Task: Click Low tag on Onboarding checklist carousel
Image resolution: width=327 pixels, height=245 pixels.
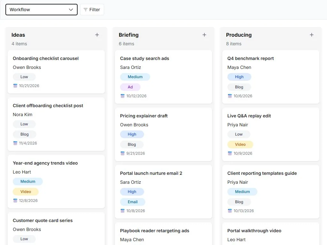Action: [24, 77]
